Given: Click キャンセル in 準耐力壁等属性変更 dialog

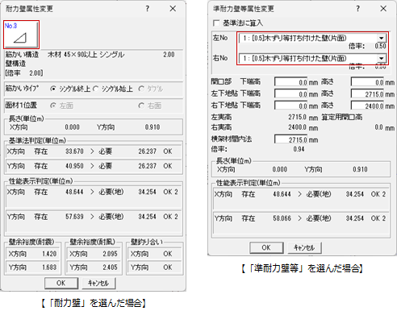Looking at the screenshot, I should point(304,247).
